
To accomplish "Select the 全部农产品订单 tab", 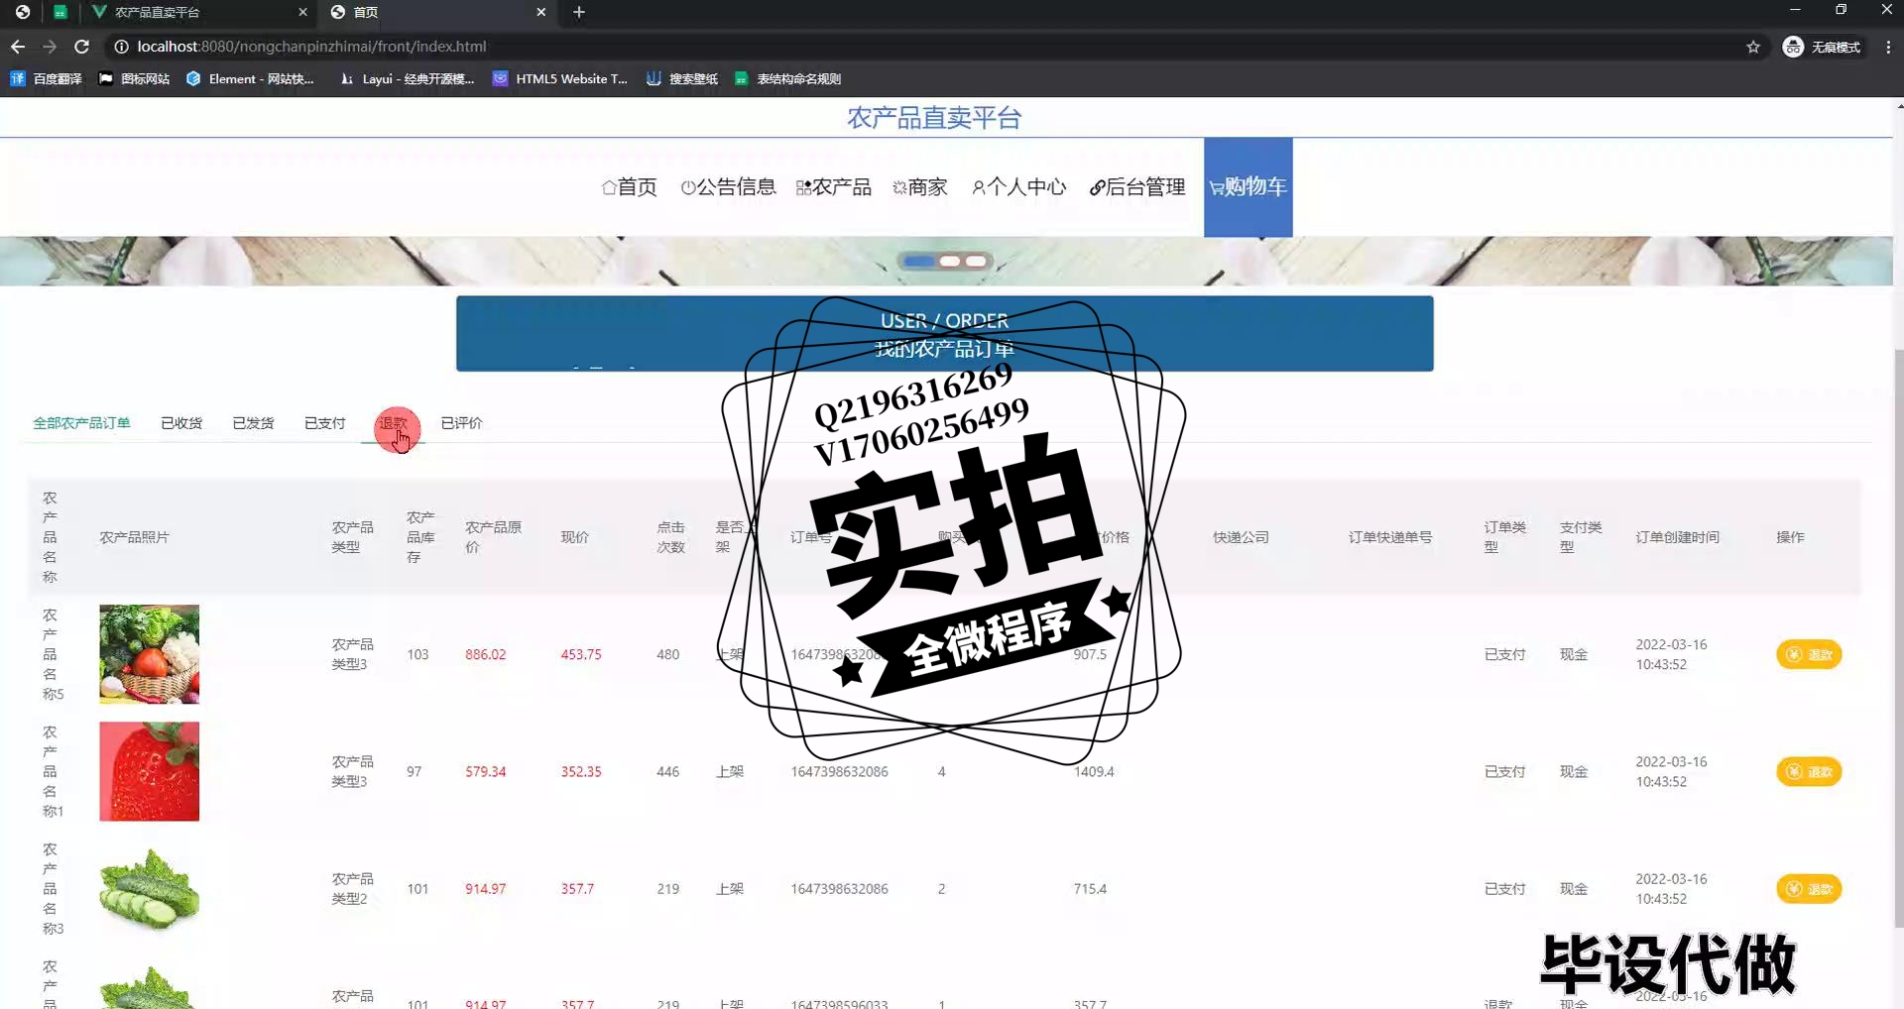I will click(x=81, y=423).
